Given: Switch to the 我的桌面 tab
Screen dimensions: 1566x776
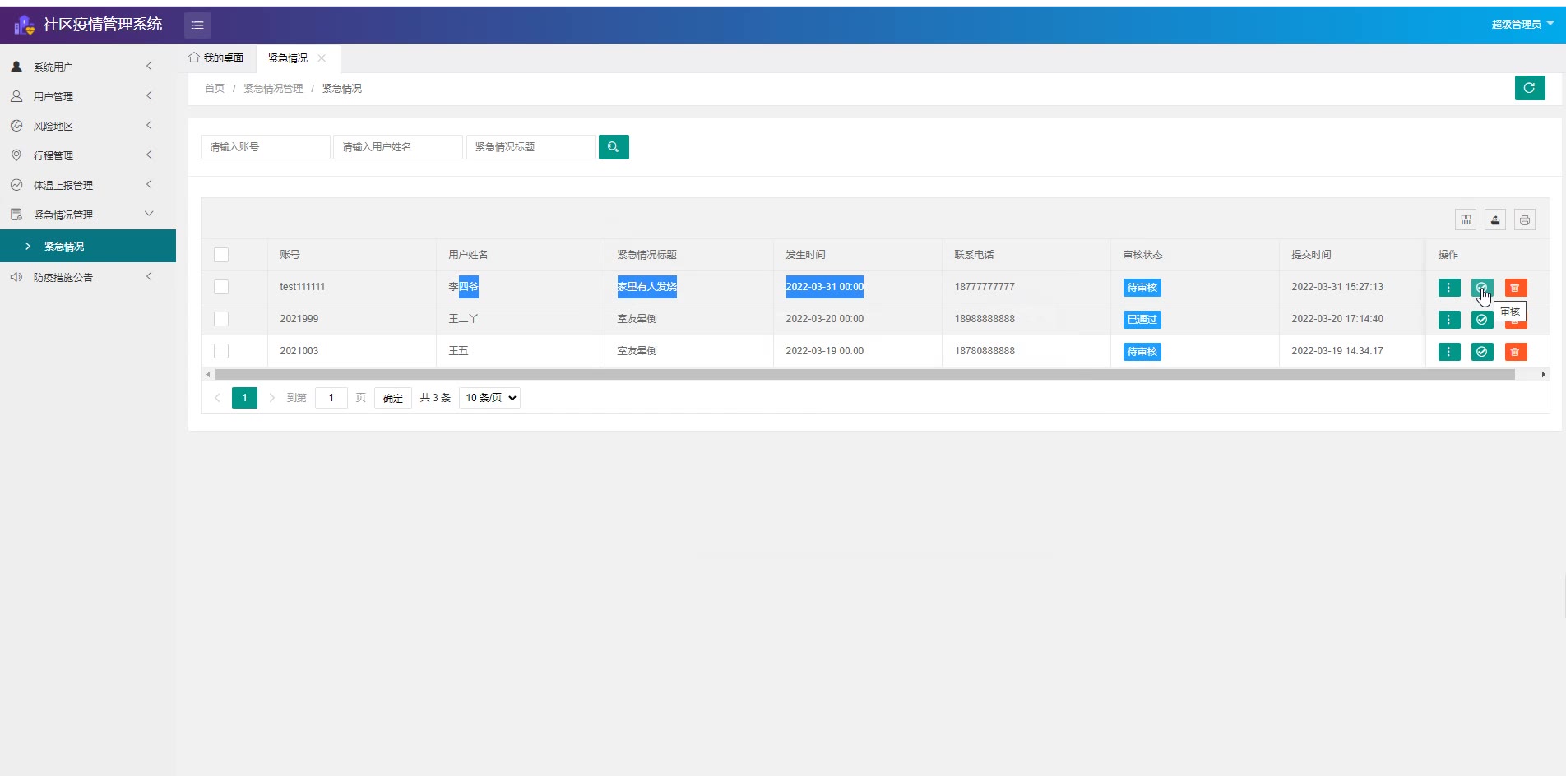Looking at the screenshot, I should [216, 58].
